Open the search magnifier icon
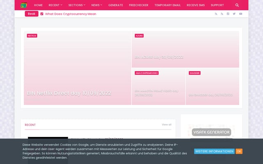The width and height of the screenshot is (263, 164). [x=237, y=5]
